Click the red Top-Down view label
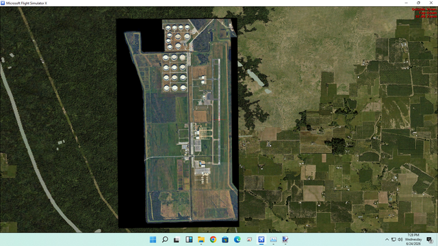This screenshot has height=246, width=438. pyautogui.click(x=427, y=13)
